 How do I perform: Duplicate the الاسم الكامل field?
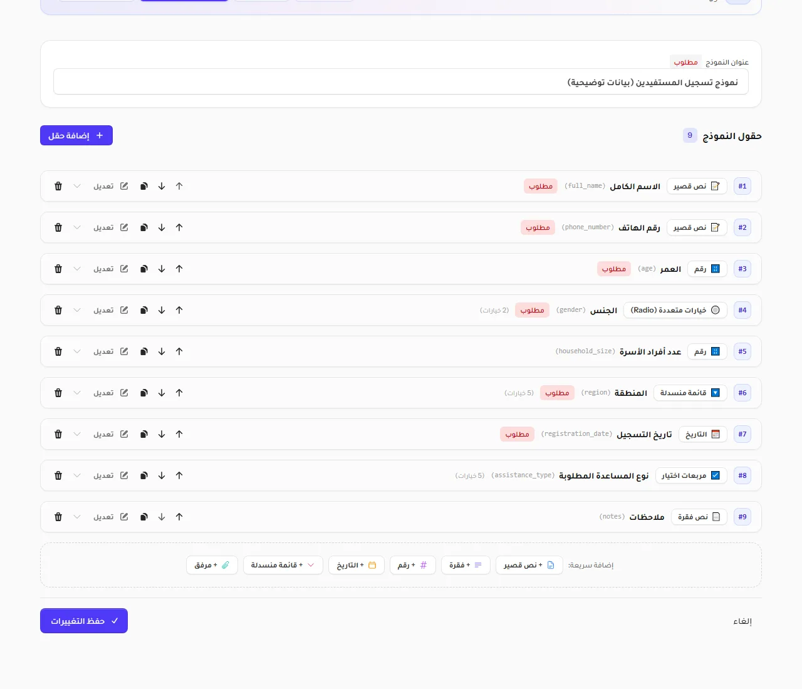(144, 186)
